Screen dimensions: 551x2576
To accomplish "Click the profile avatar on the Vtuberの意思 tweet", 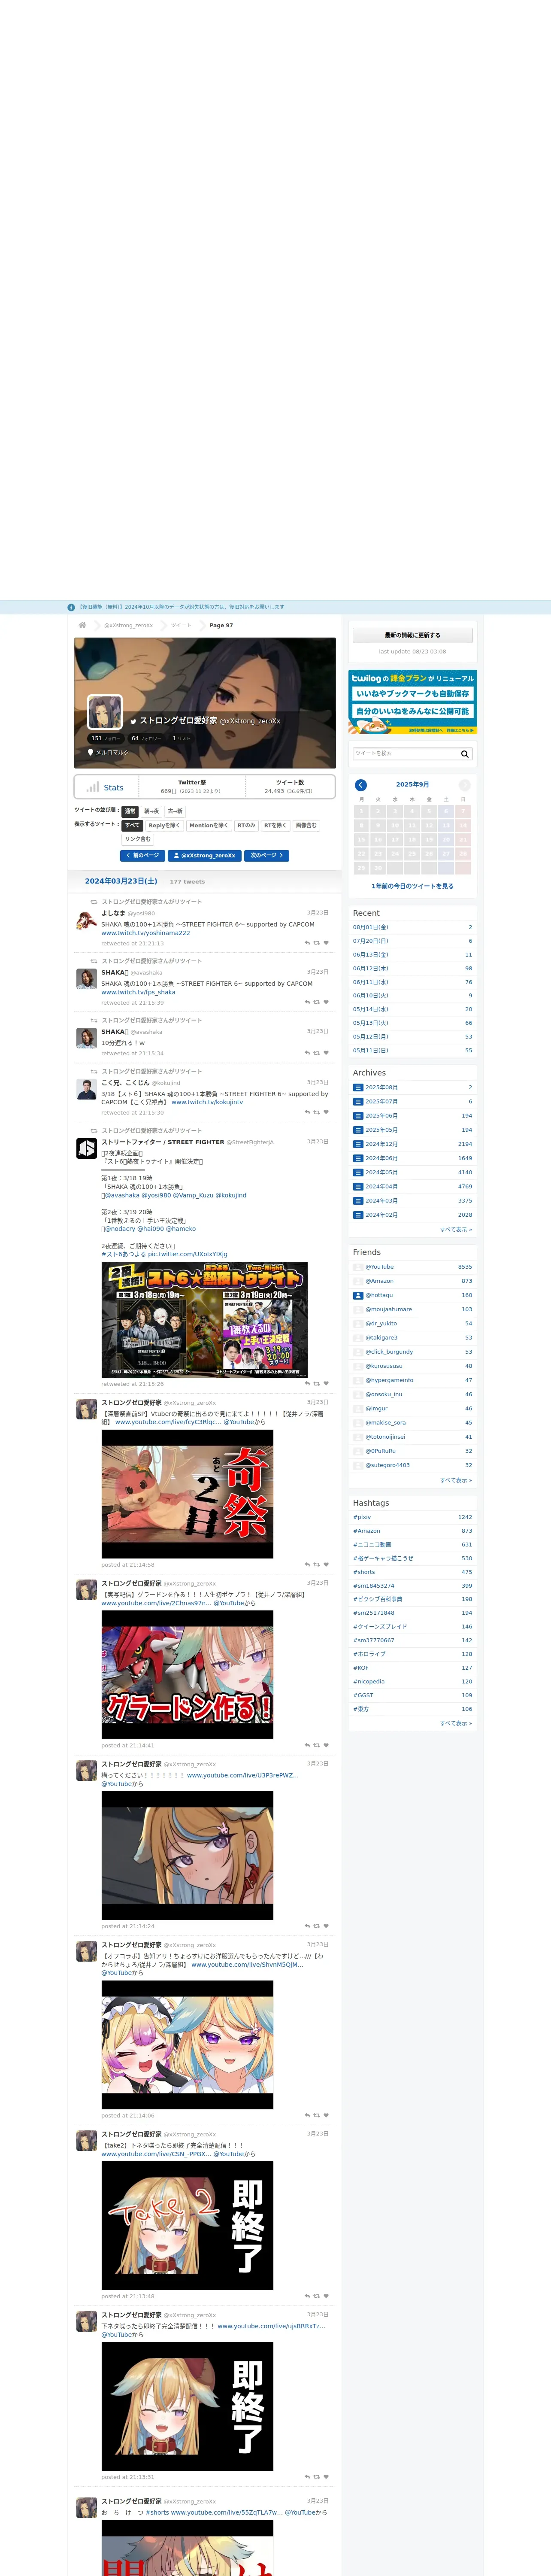I will [x=87, y=1410].
